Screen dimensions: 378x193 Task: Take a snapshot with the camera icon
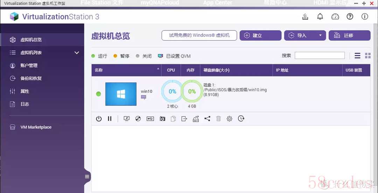(162, 119)
